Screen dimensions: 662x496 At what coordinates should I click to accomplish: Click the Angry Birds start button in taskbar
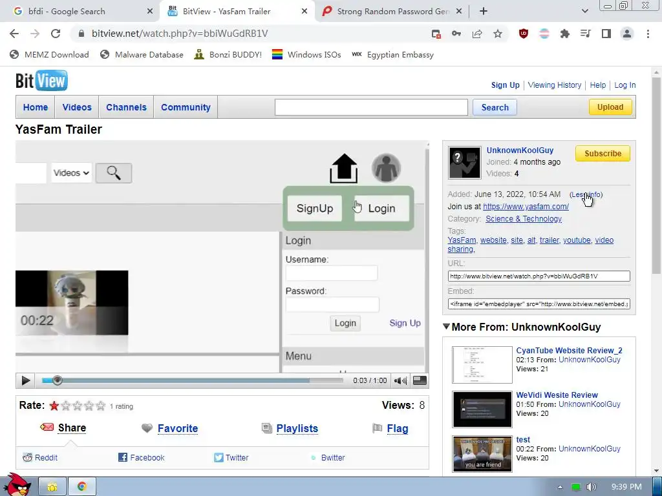click(x=17, y=485)
